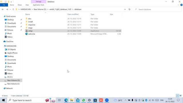
Task: Open File Explorer taskbar icon
Action: click(72, 100)
